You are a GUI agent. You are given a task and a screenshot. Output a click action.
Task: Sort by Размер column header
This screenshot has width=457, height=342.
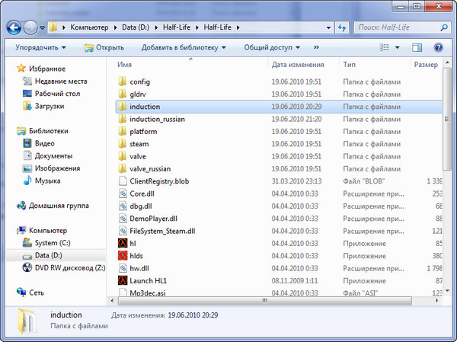pos(426,65)
